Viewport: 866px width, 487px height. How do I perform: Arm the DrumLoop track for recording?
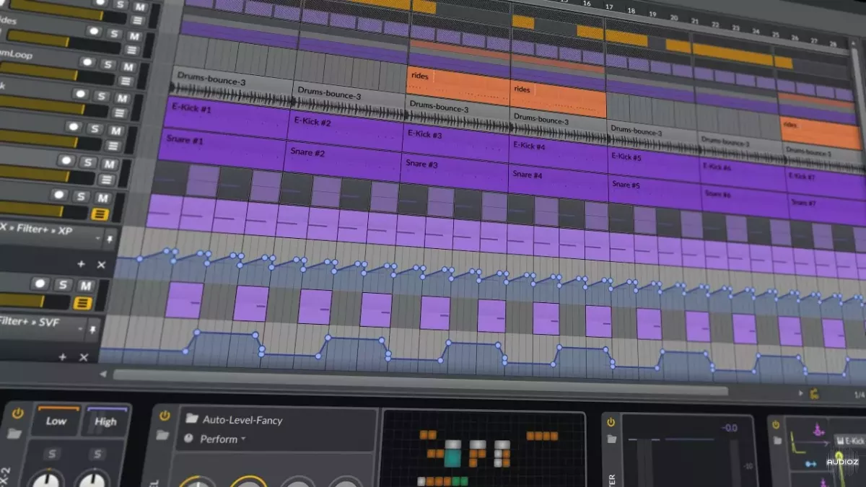click(87, 62)
